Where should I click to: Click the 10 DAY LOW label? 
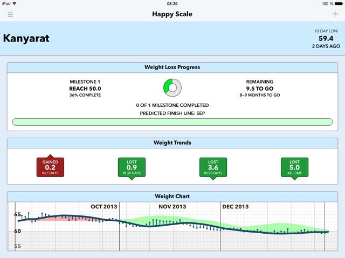[326, 31]
